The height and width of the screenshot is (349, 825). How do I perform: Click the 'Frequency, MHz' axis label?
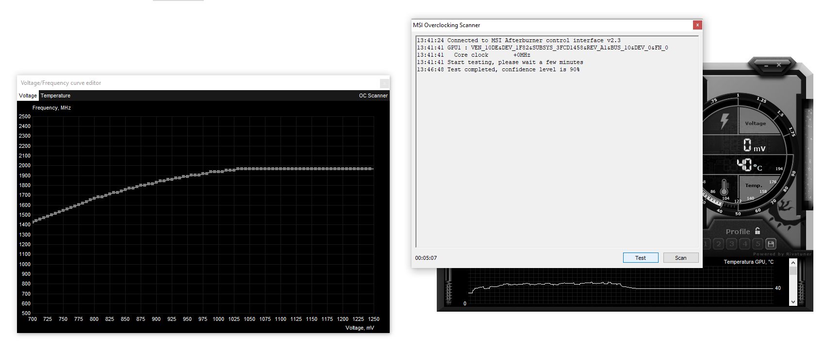click(x=51, y=108)
